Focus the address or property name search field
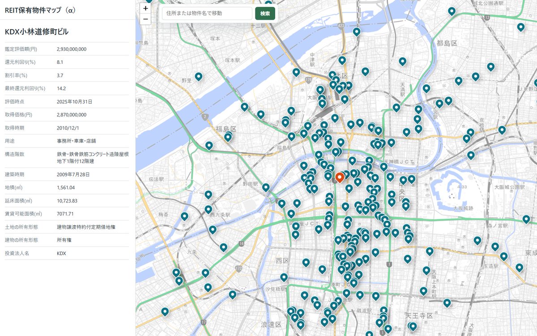537x336 pixels. click(207, 13)
